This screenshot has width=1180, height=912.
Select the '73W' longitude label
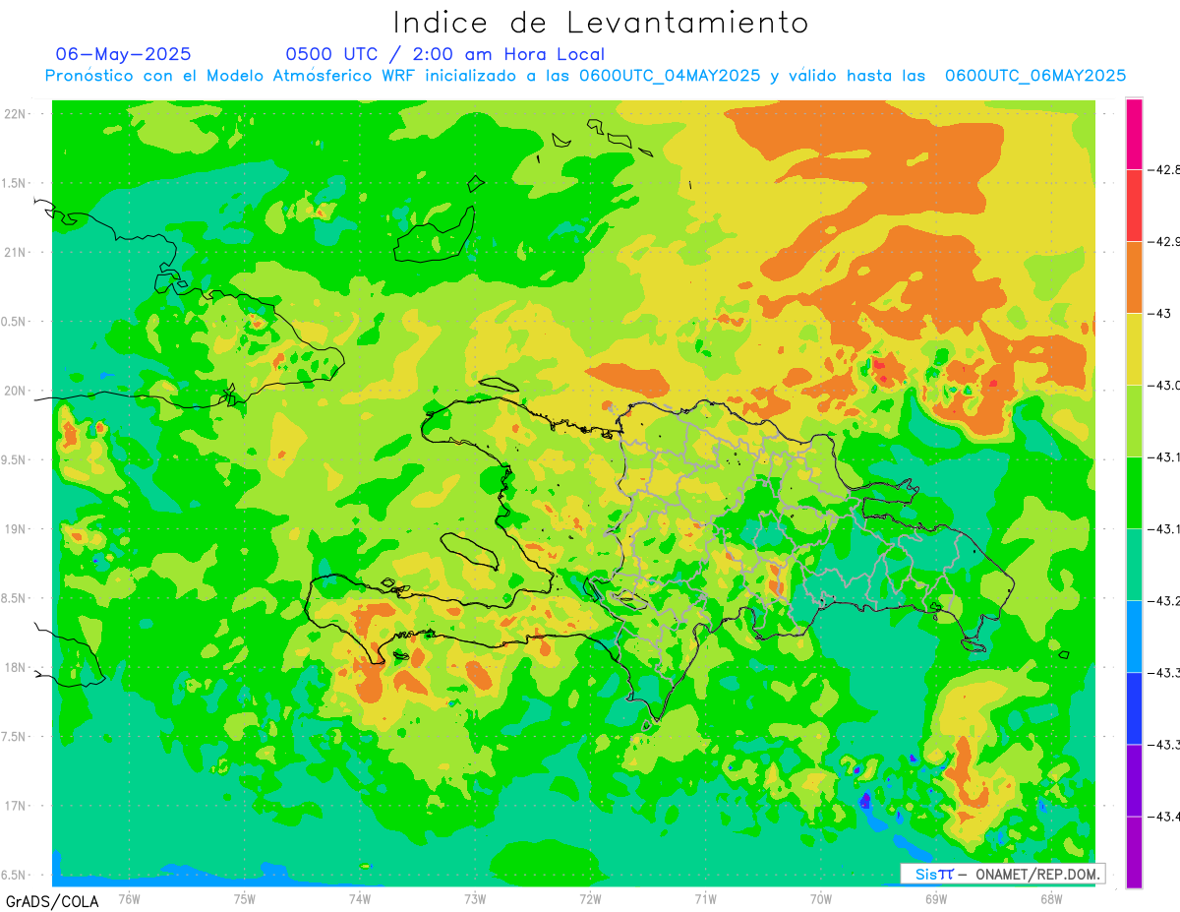point(475,899)
